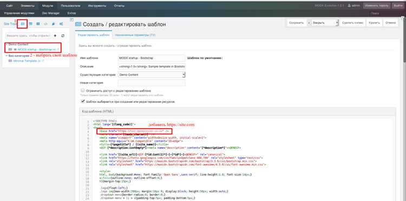Viewport: 406px width, 201px height.
Task: Click the template icon before MODX startup - Bootstrap
Action: coord(10,49)
